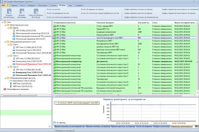This screenshot has height=132, width=199.
Task: Click the green status icon of the Заряд ИБП (%) row
Action: tap(54, 29)
